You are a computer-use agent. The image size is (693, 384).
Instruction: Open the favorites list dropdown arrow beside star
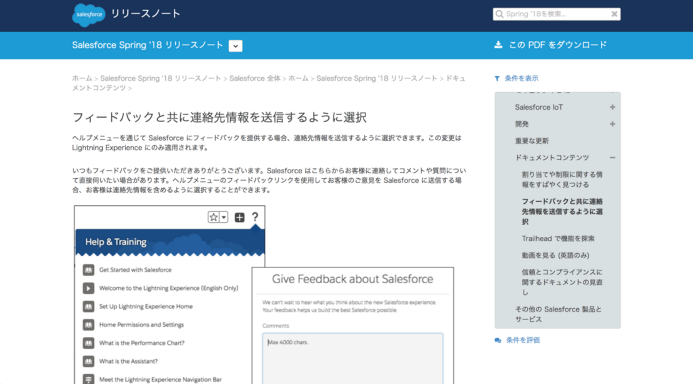(x=224, y=217)
